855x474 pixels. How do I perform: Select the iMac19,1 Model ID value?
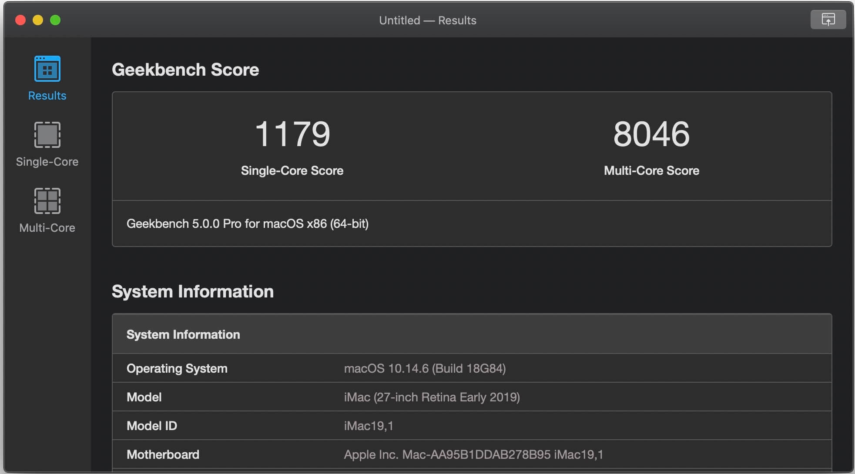pos(368,426)
